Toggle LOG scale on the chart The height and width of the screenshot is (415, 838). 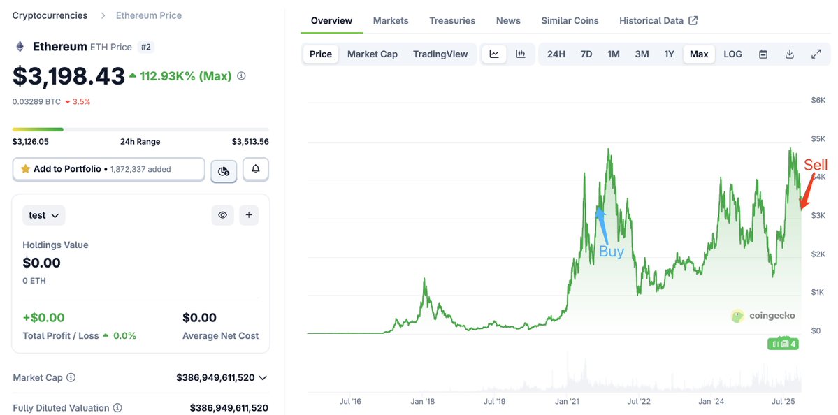pos(732,54)
